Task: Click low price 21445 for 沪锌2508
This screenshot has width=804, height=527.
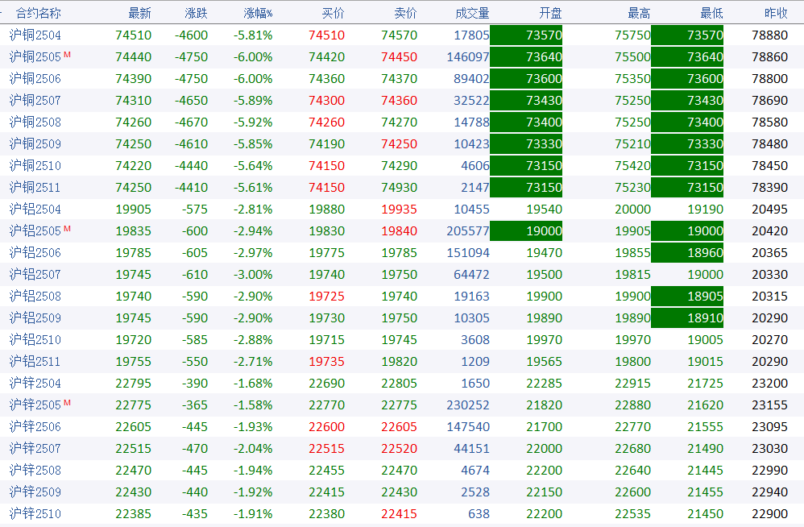Action: [705, 471]
